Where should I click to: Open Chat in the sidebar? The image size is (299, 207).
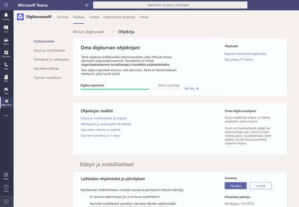pos(6,29)
